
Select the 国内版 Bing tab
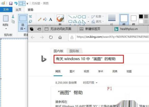[58, 51]
